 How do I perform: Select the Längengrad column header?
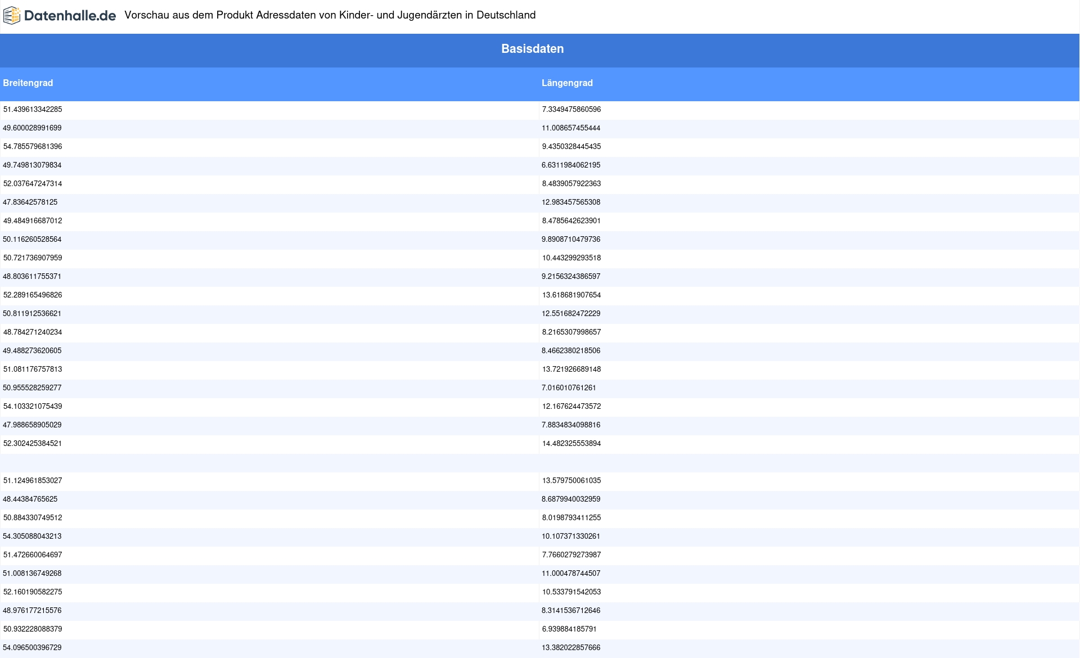pyautogui.click(x=567, y=83)
